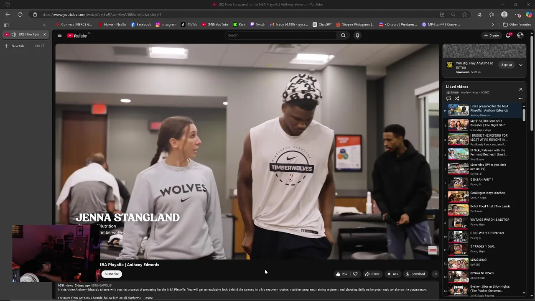Open Twitch bookmark
535x301 pixels.
click(x=257, y=25)
